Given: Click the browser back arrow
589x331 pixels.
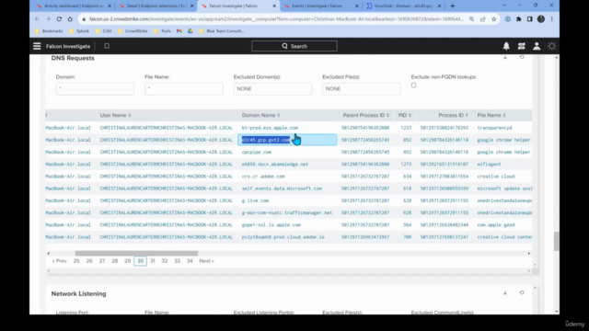Looking at the screenshot, I should click(37, 19).
